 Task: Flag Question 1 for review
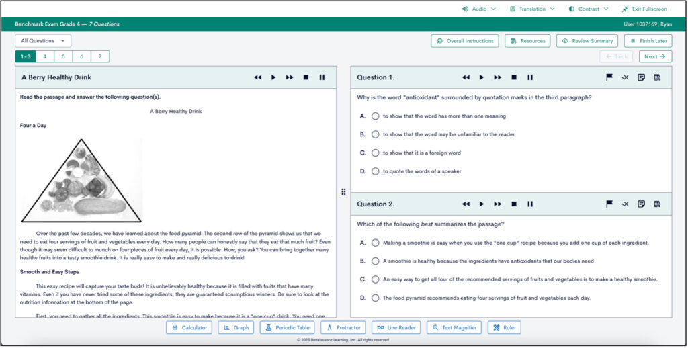point(609,77)
